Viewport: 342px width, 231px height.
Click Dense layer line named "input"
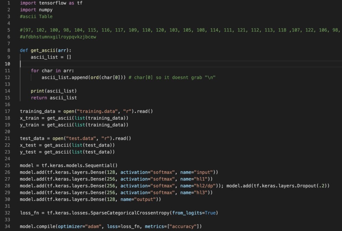click(119, 172)
